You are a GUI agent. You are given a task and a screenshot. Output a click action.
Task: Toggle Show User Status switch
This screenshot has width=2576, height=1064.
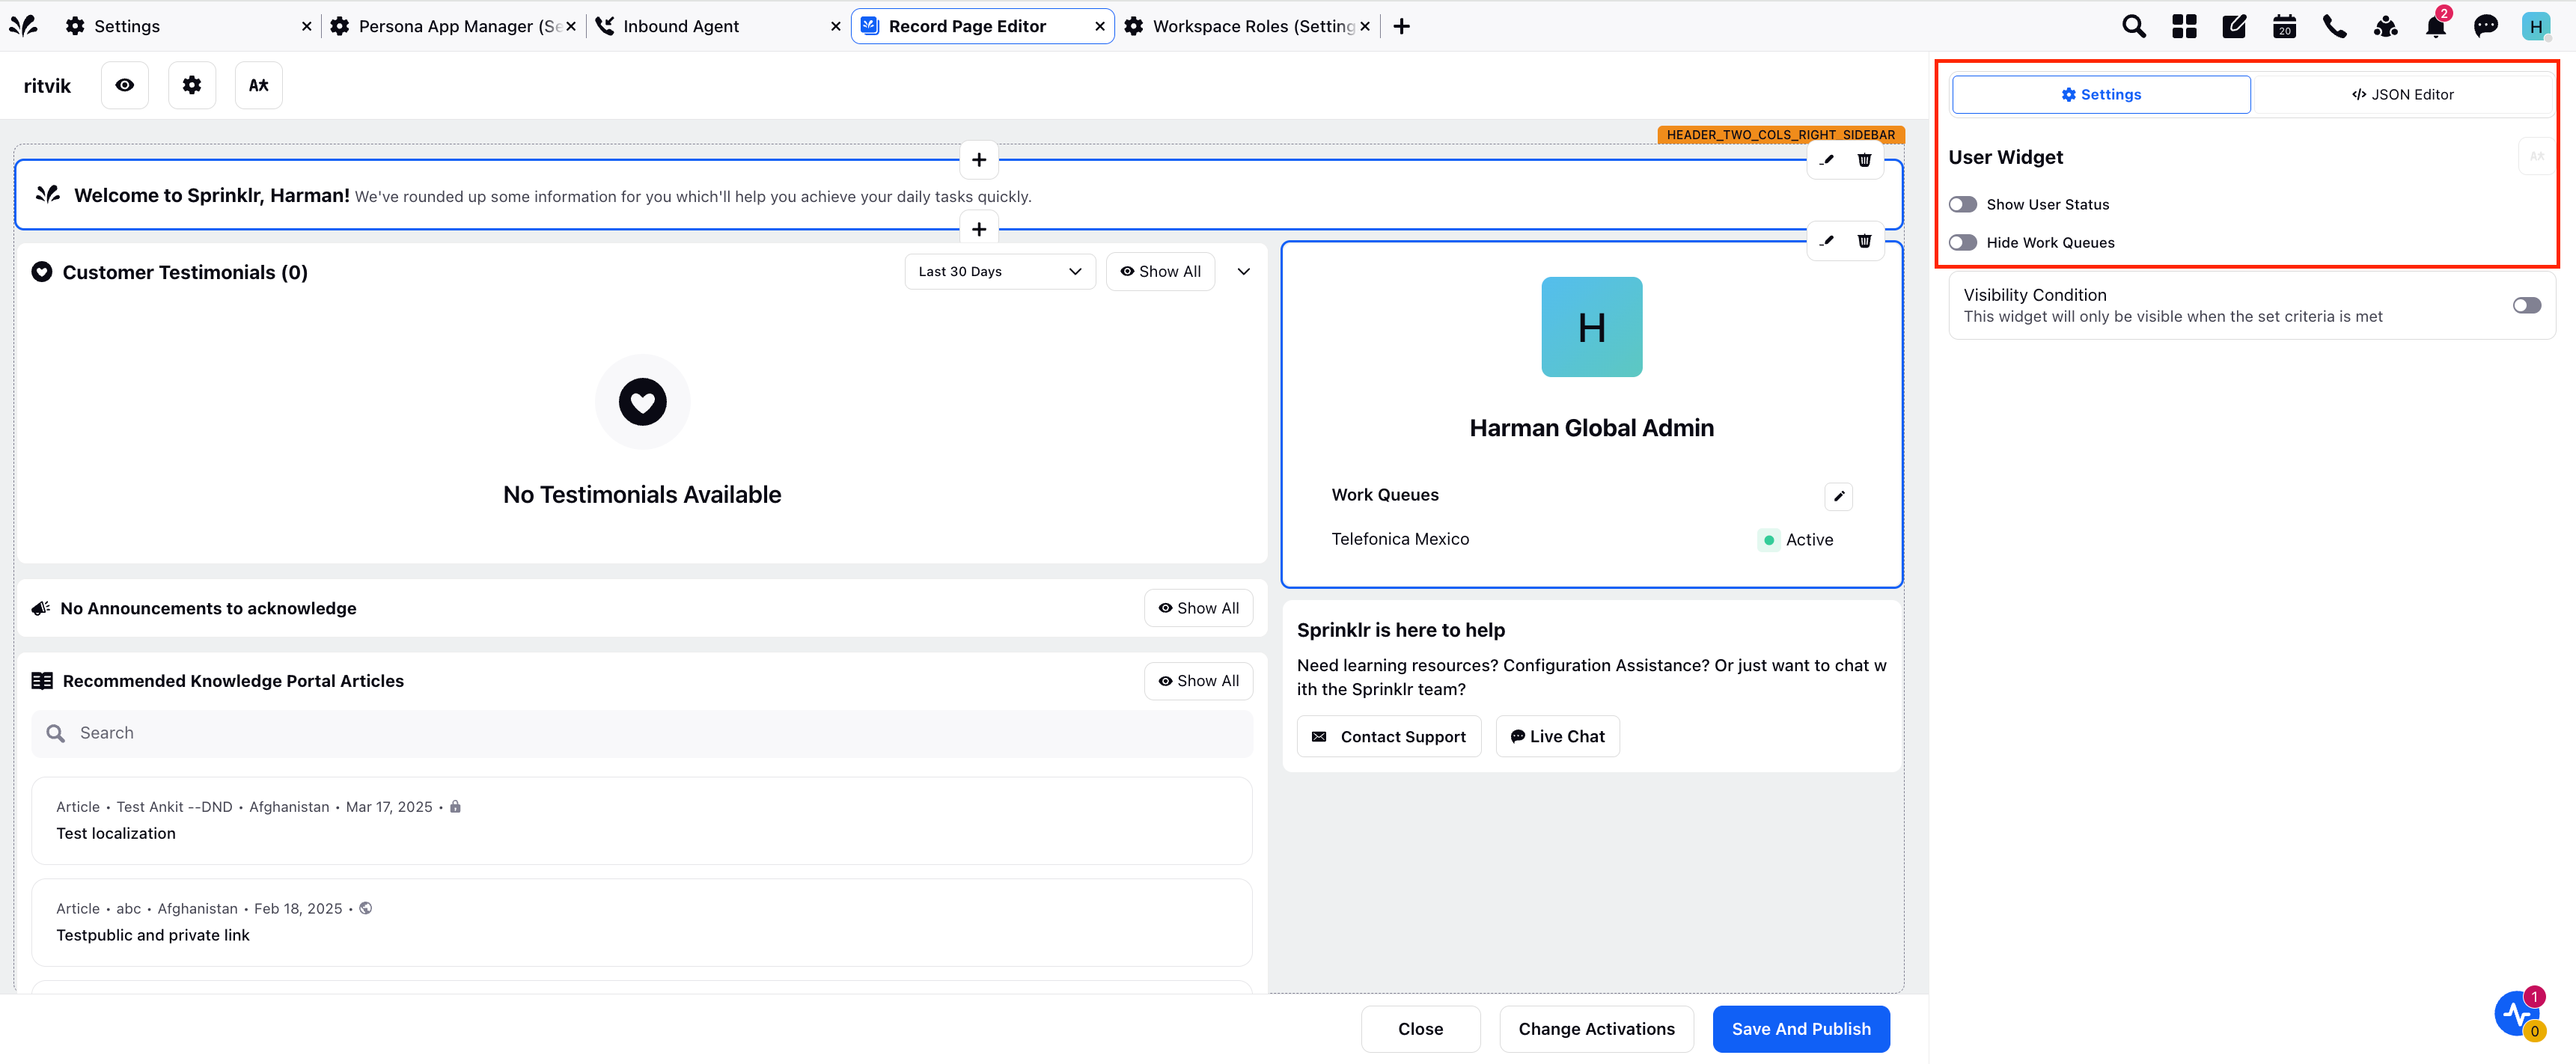(1963, 204)
